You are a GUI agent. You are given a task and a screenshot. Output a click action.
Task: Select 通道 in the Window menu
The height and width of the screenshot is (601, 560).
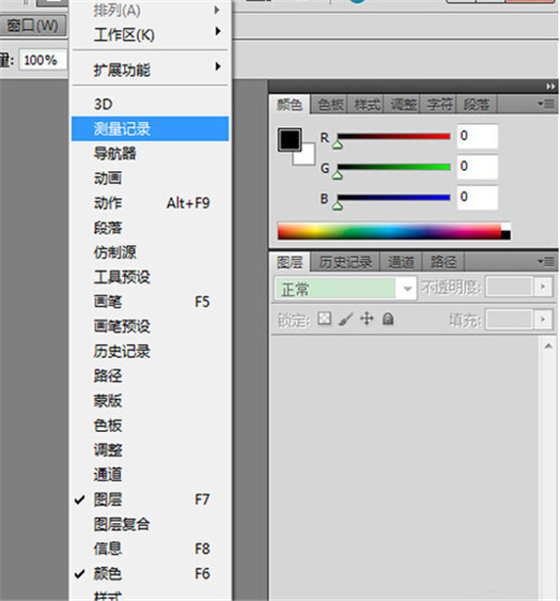(x=150, y=475)
